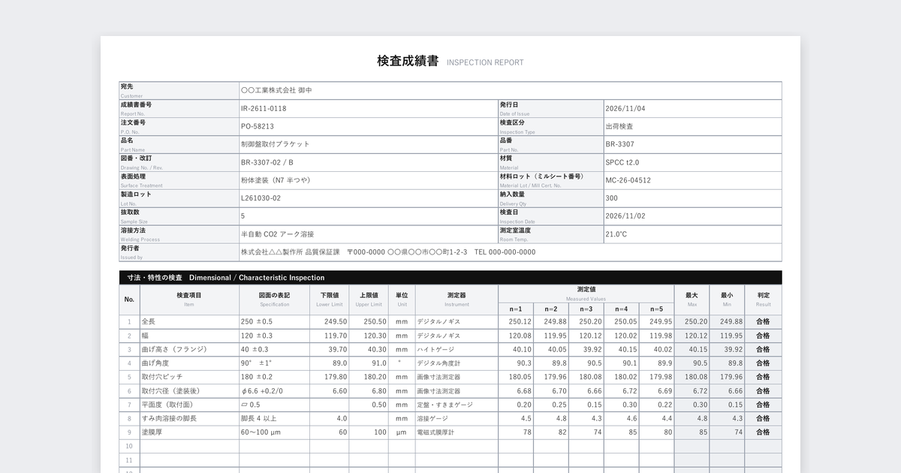Click the customer value ○○工業株式会社 御中
Image resolution: width=901 pixels, height=473 pixels.
coord(276,90)
